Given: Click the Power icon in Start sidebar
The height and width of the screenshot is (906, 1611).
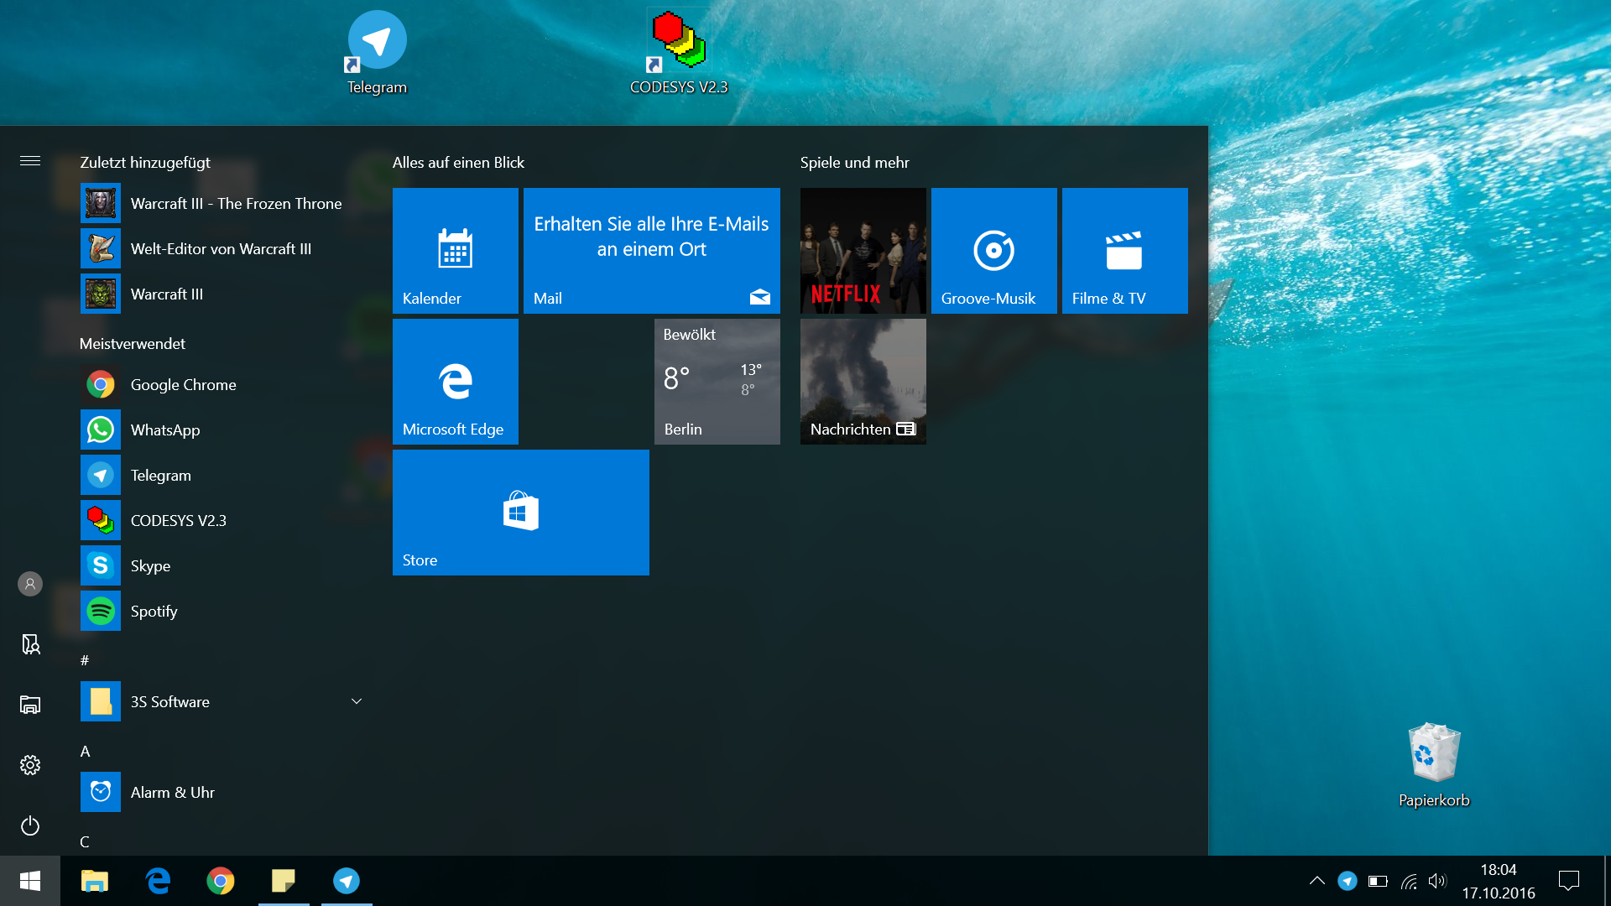Looking at the screenshot, I should tap(30, 826).
